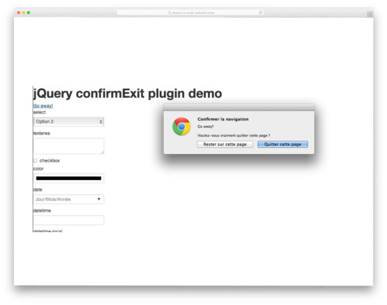The image size is (387, 305).
Task: Open the black color picker swatch
Action: [x=69, y=178]
